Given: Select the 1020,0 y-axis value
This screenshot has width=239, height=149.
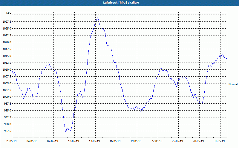Looking at the screenshot, I should click(x=7, y=42).
